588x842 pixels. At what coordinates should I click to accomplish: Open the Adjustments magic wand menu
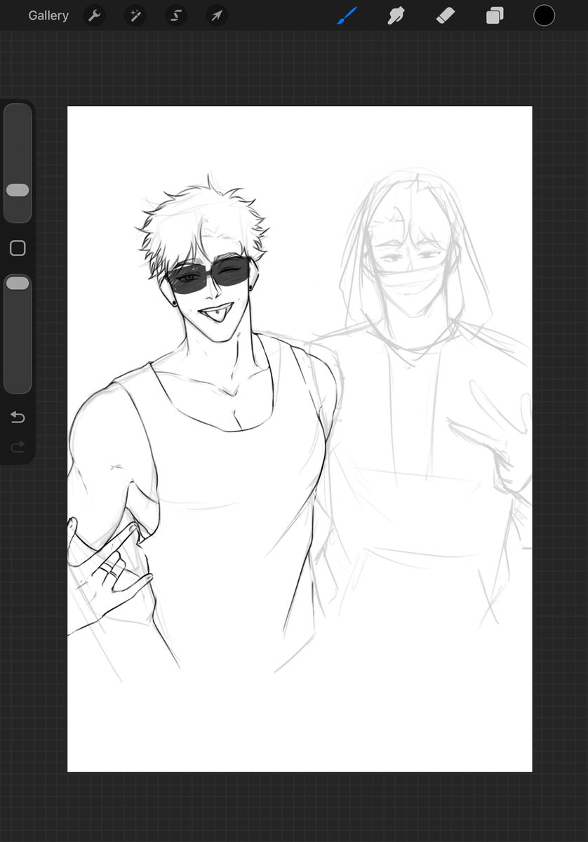tap(135, 15)
